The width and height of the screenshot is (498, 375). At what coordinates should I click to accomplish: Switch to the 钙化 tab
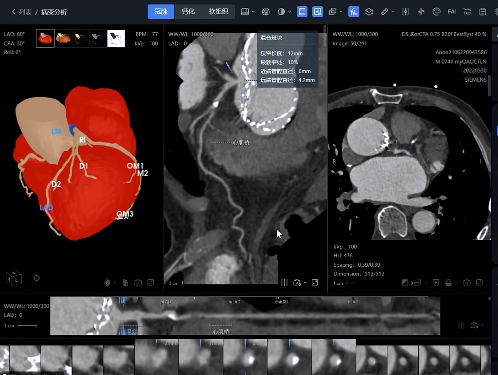point(188,12)
